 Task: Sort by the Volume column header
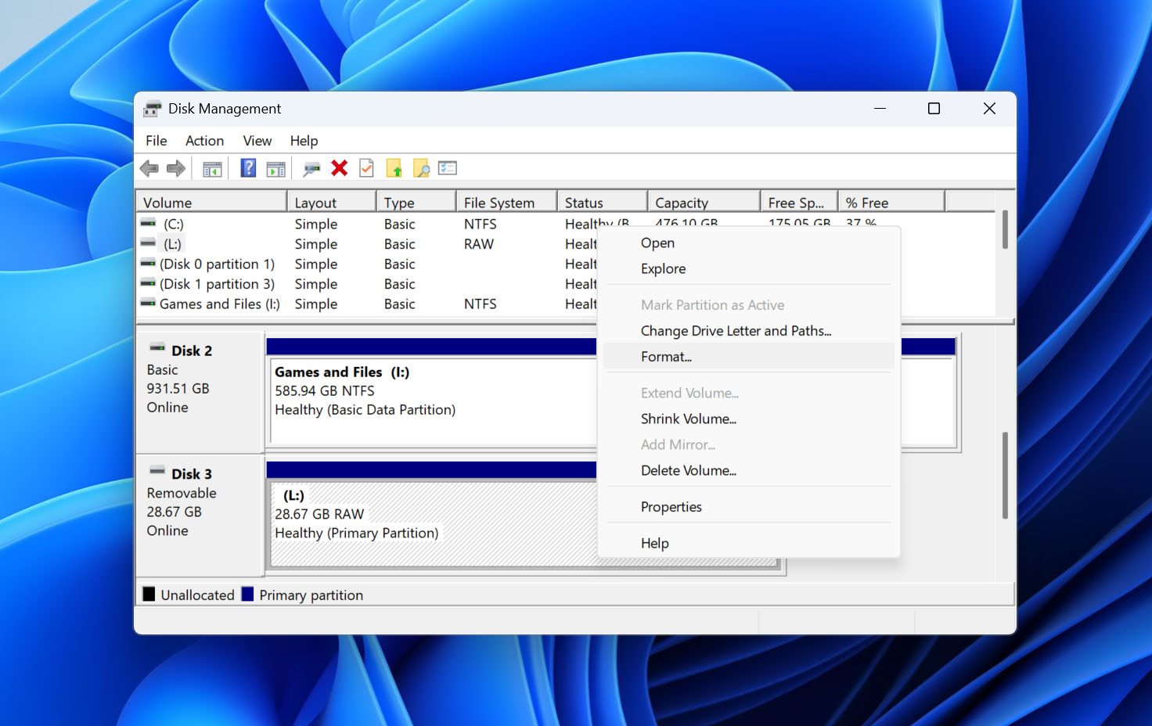click(x=211, y=202)
